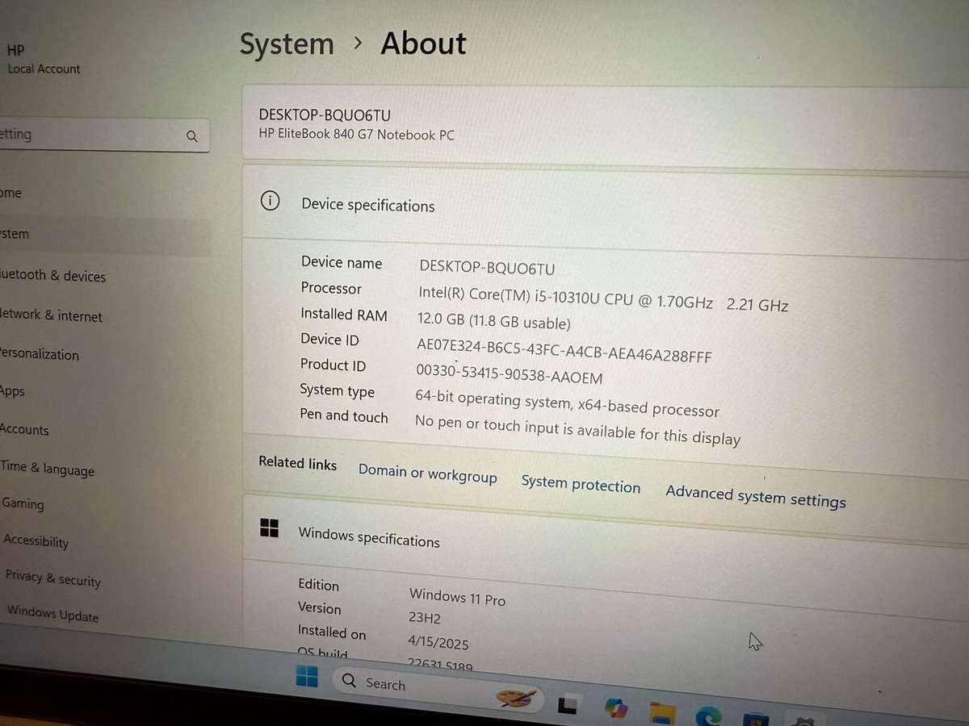Open Windows Update in the sidebar
The width and height of the screenshot is (969, 726).
click(52, 615)
